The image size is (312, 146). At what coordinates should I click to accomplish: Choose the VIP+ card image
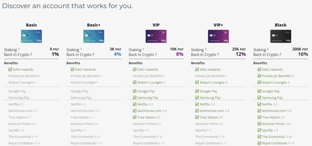218,36
